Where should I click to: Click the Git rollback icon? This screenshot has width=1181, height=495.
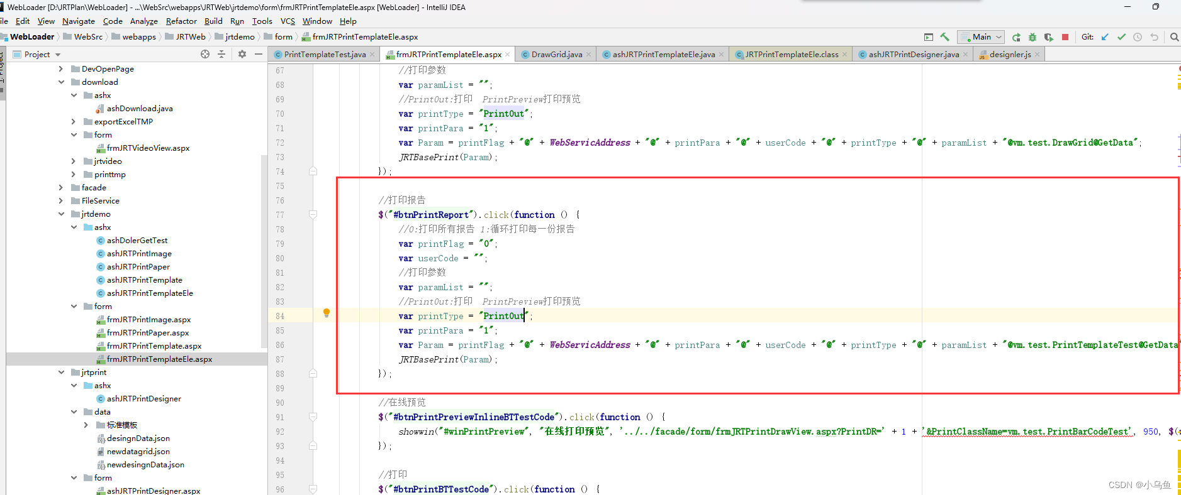click(1154, 37)
